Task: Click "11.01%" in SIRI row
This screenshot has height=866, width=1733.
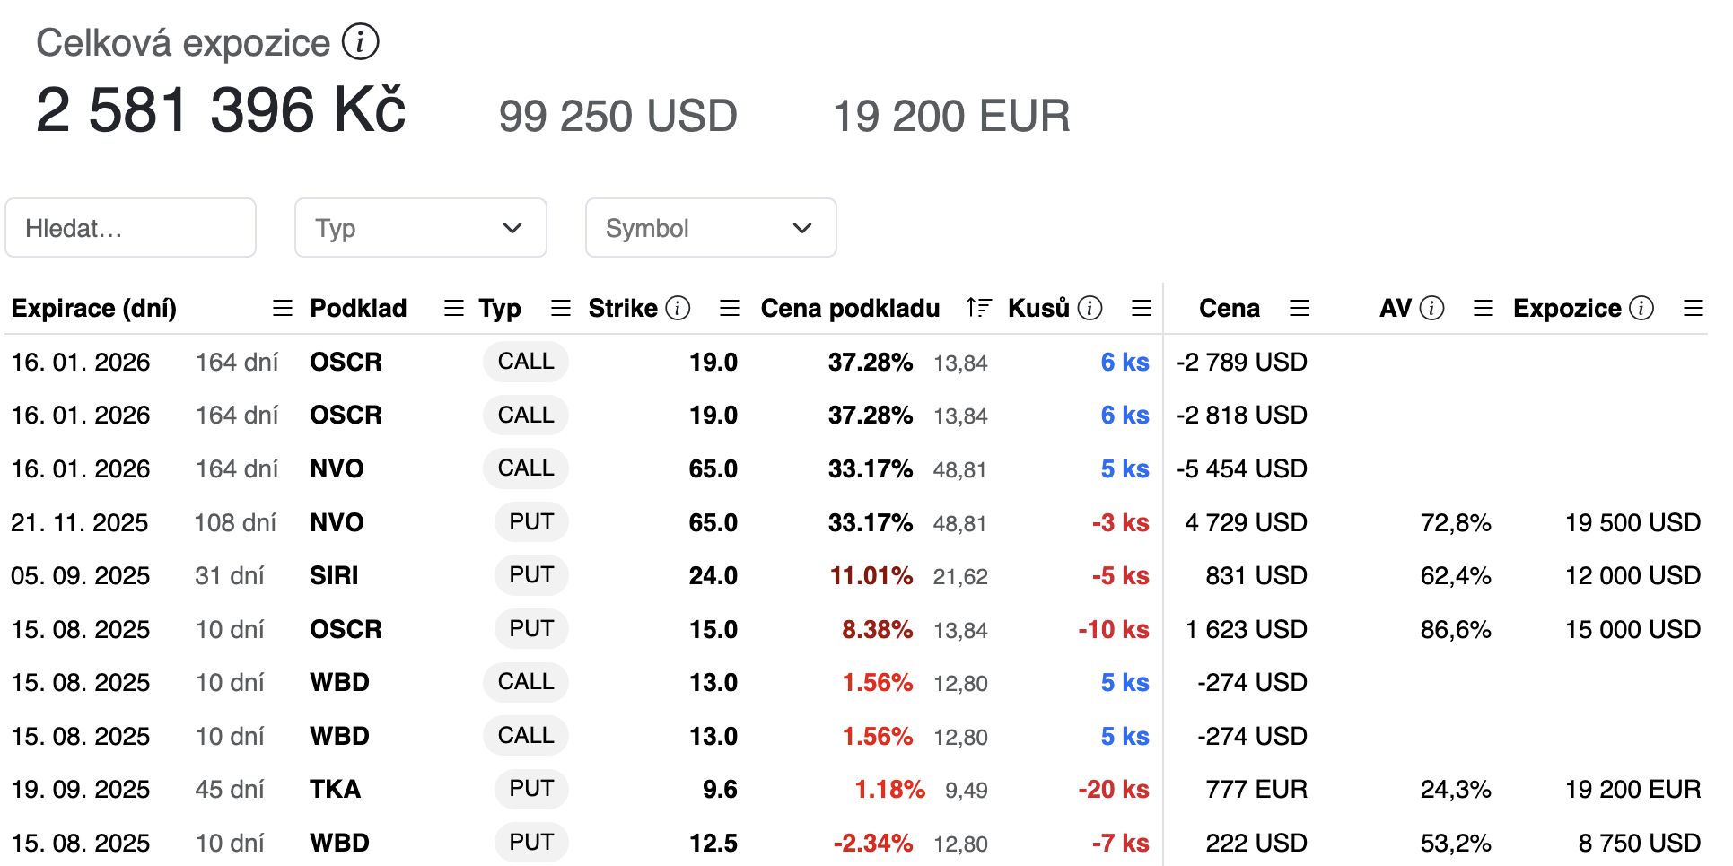Action: [x=871, y=575]
